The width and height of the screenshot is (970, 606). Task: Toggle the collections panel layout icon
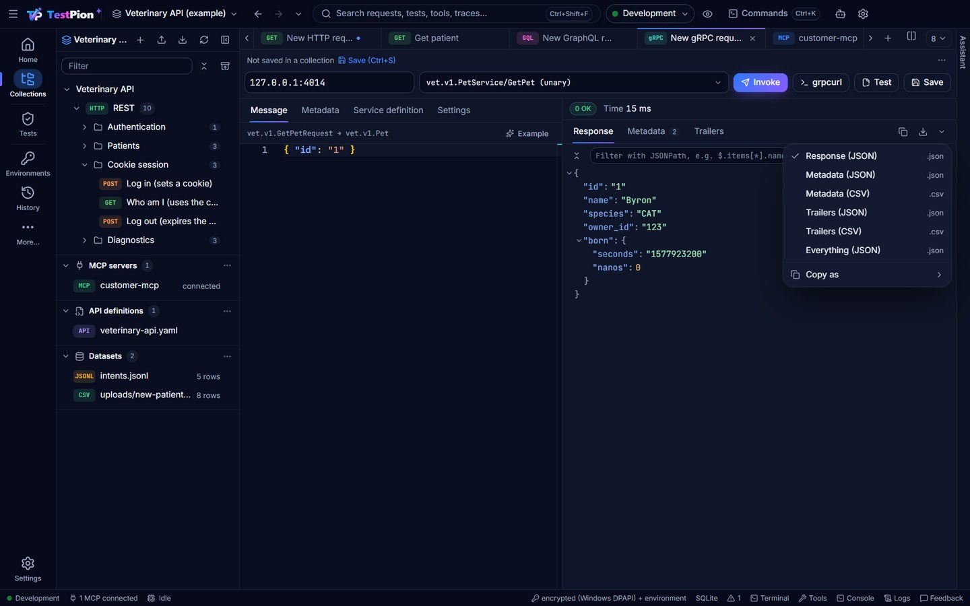[x=225, y=40]
